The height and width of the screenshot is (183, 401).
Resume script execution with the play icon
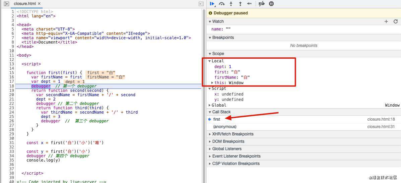[212, 4]
